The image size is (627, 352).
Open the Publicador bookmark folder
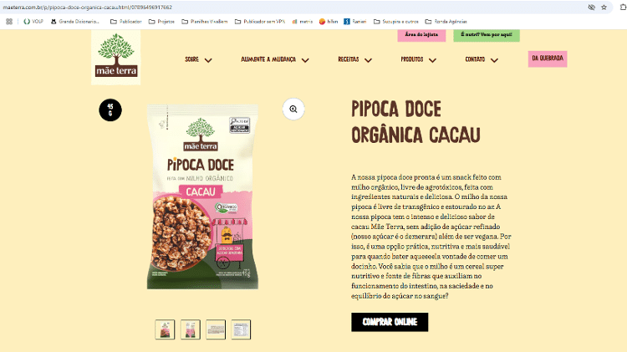126,22
